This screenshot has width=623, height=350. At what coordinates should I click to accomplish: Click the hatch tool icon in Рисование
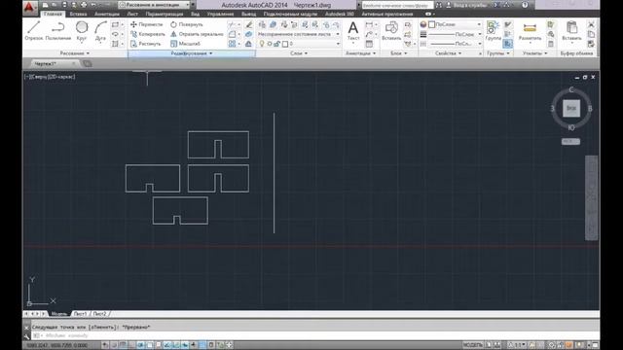(x=115, y=44)
